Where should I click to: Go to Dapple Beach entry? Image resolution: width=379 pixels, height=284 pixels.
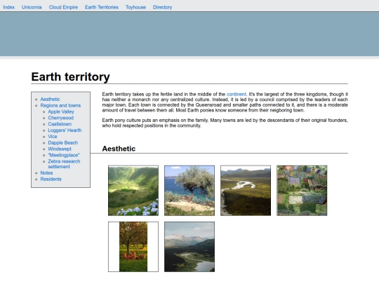(63, 143)
